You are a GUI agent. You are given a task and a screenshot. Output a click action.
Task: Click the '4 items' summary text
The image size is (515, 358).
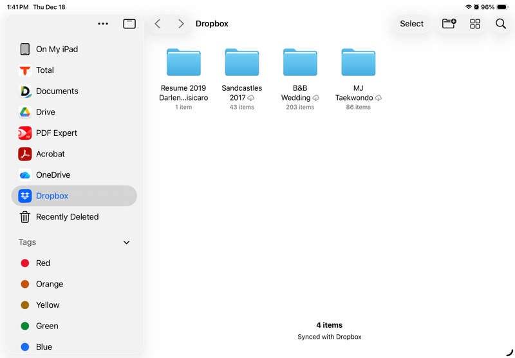coord(330,325)
